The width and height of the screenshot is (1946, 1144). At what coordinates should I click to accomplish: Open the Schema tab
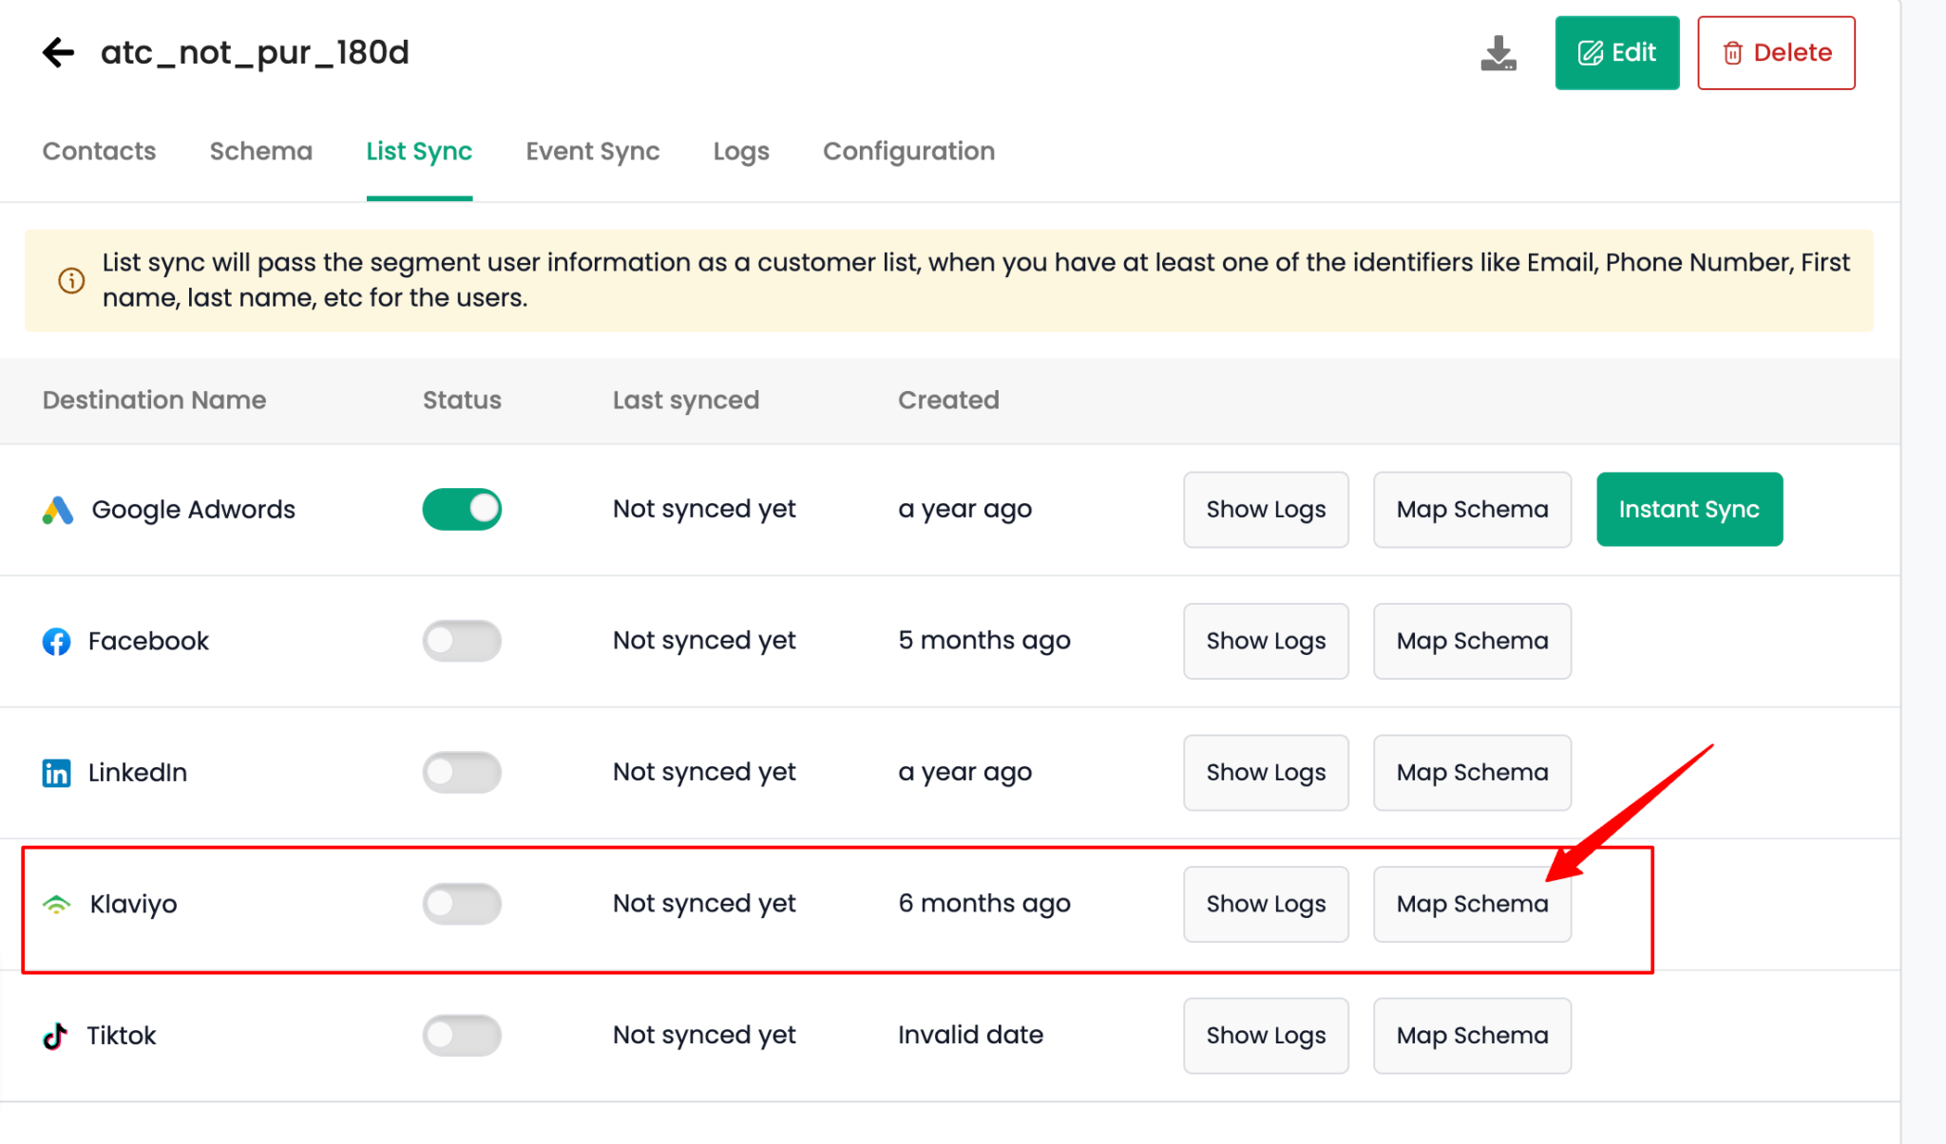pyautogui.click(x=260, y=151)
